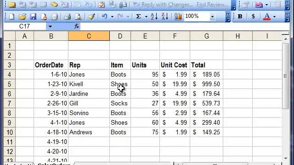Click the yellow folder icon on reviewing toolbar
The height and width of the screenshot is (165, 294).
coord(11,5)
